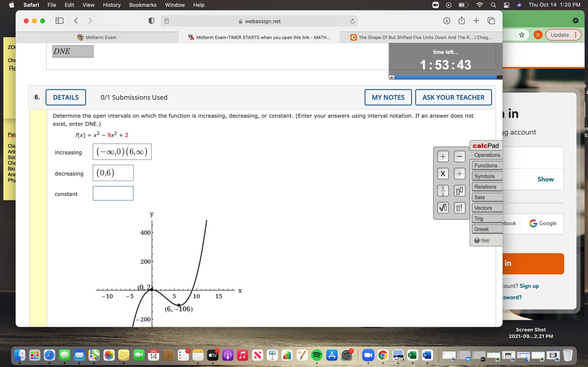588x367 pixels.
Task: Click Google sign-in button in background window
Action: pos(543,223)
